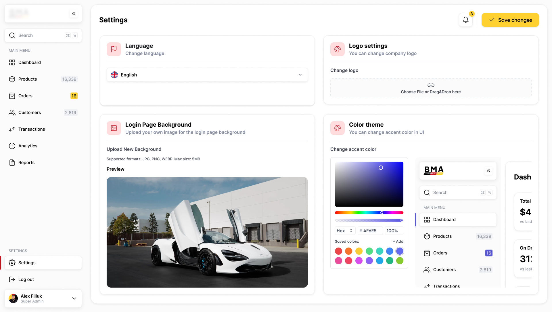This screenshot has height=312, width=552.
Task: Open Transactions from the main menu
Action: [x=32, y=129]
